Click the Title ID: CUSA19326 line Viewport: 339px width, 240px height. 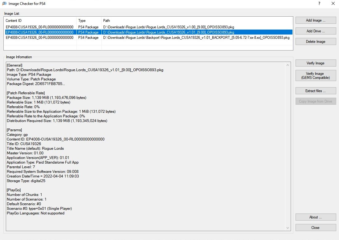24,144
